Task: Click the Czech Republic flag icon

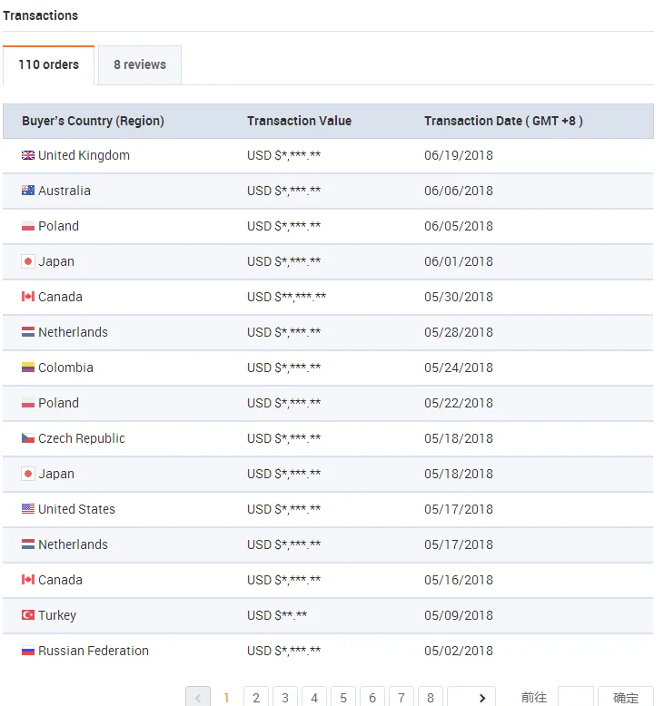Action: (x=28, y=438)
